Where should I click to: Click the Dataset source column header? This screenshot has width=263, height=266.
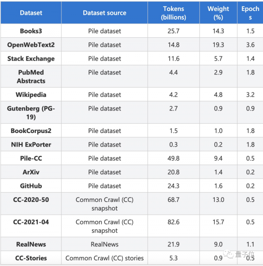pyautogui.click(x=104, y=13)
